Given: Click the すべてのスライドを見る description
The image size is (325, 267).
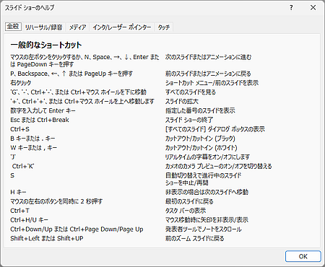Looking at the screenshot, I should coord(191,92).
